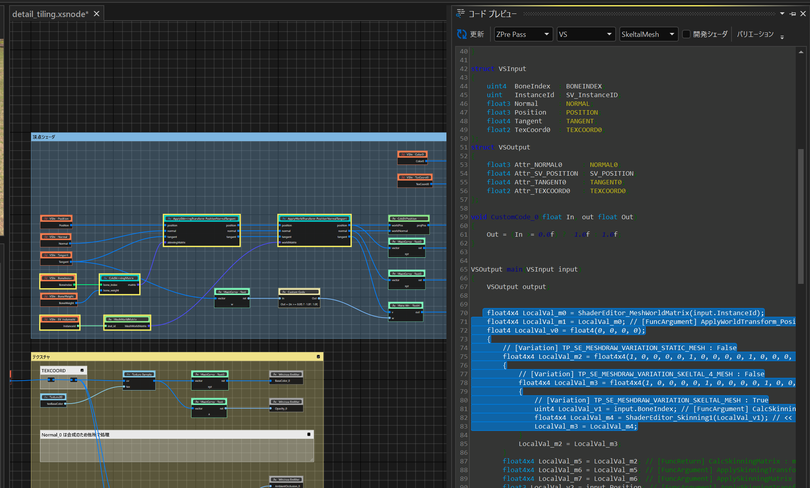The height and width of the screenshot is (488, 810).
Task: Close the コード プレビュー panel
Action: pos(803,14)
